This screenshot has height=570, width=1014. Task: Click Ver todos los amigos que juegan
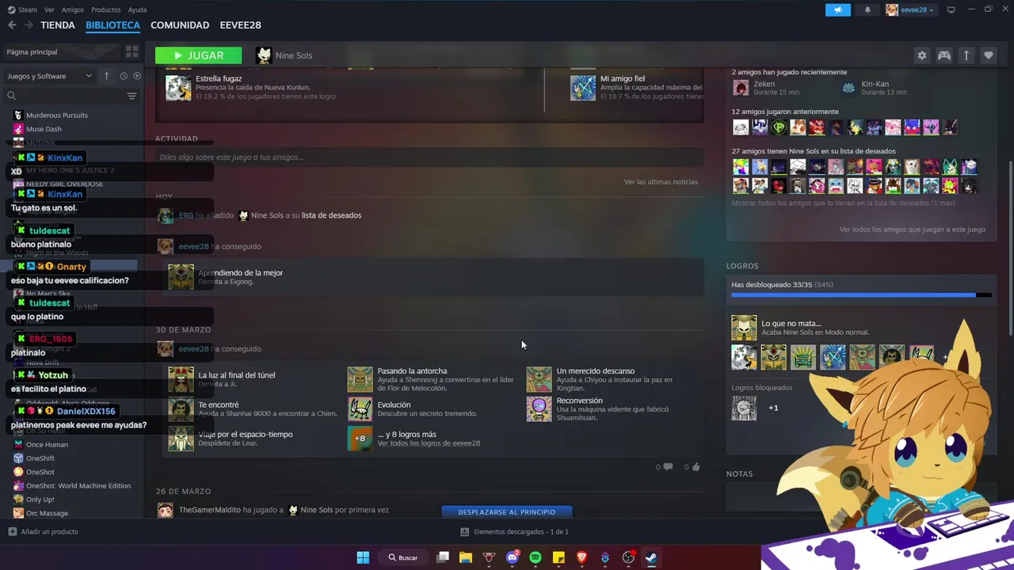tap(913, 230)
